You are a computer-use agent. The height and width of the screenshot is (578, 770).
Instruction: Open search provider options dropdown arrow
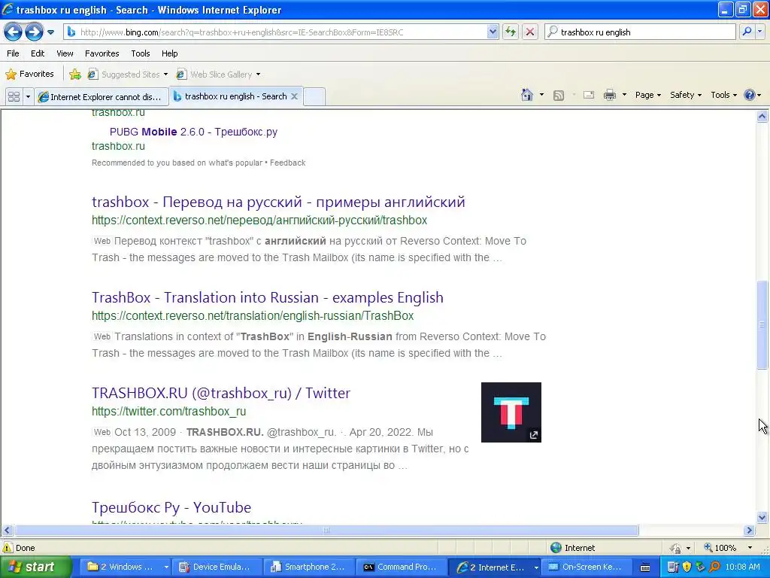760,32
